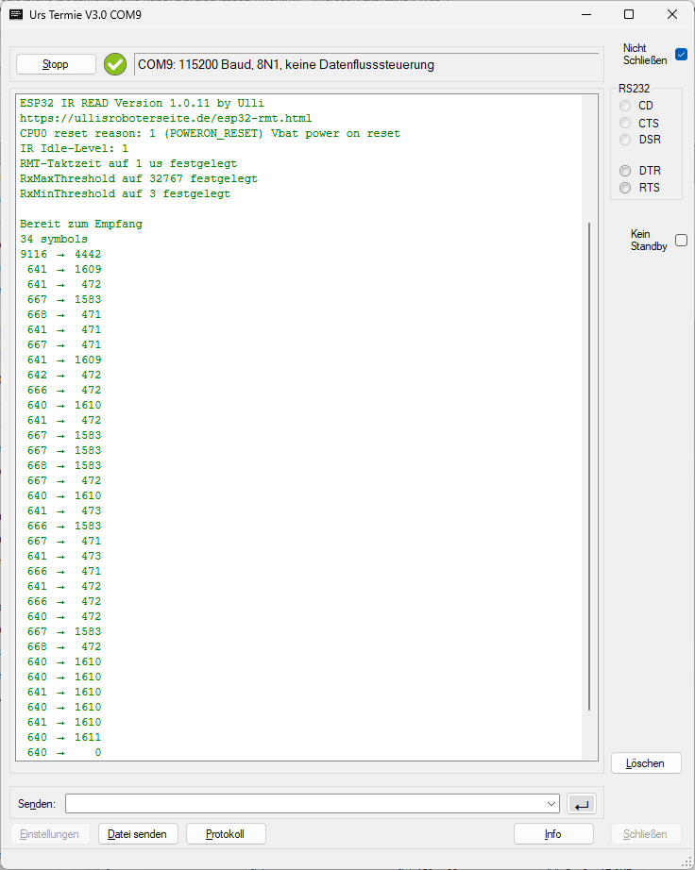The width and height of the screenshot is (695, 870).
Task: Click the Protokoll button
Action: (x=226, y=834)
